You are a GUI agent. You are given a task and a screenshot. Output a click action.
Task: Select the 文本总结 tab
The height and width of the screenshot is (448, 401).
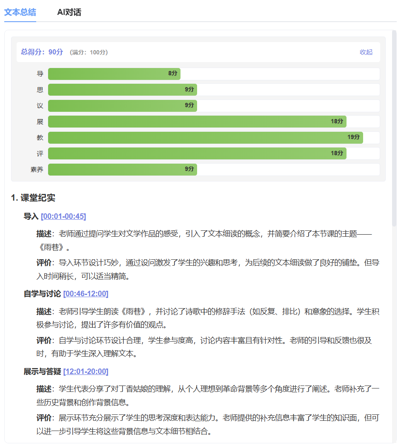[20, 13]
